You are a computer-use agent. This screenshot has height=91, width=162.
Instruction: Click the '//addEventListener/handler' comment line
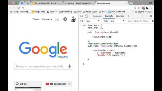click(x=103, y=44)
